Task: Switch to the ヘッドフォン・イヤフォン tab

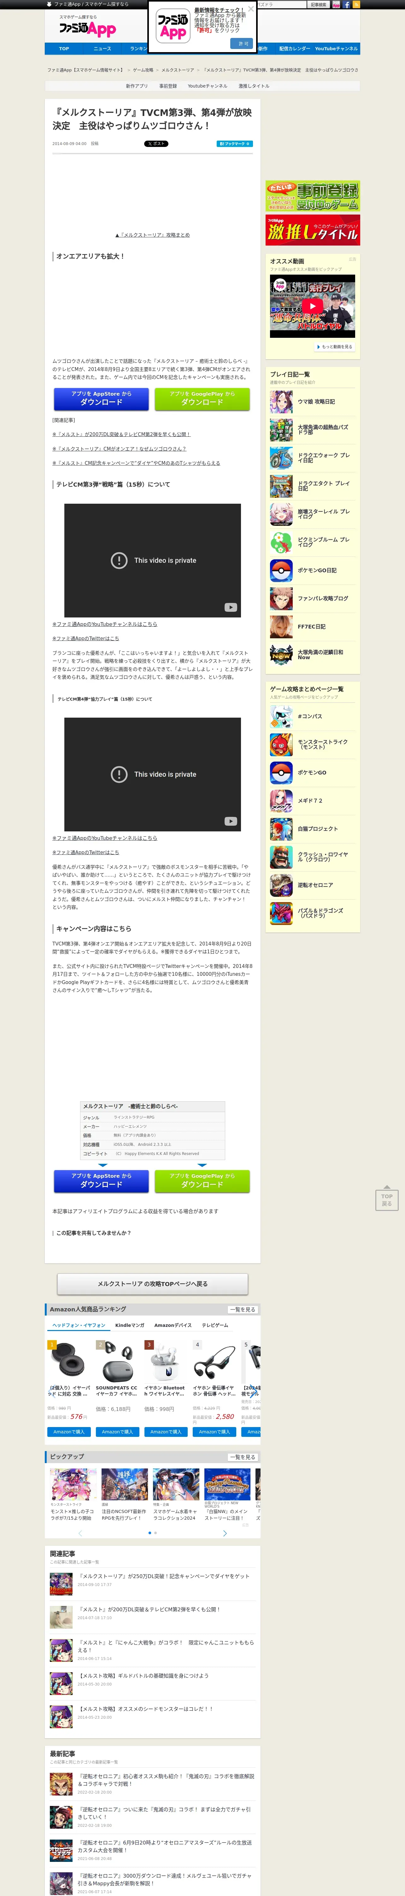Action: click(79, 1325)
